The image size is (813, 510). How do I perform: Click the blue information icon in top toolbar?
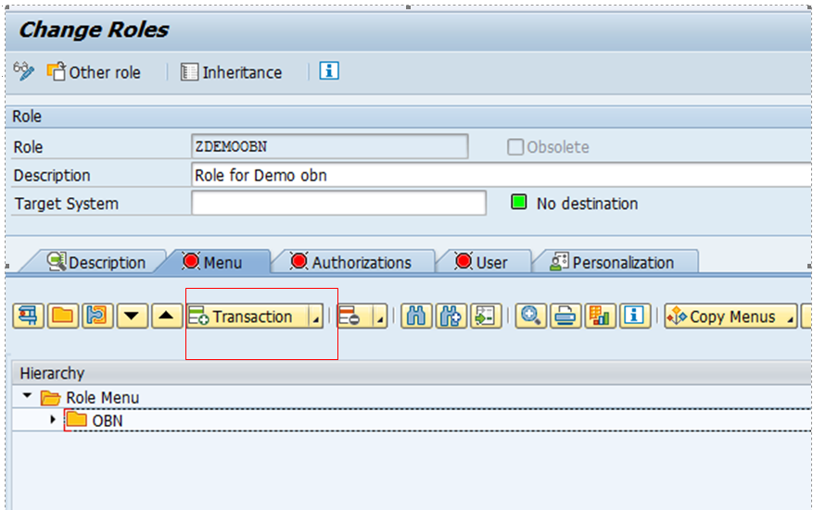tap(329, 71)
